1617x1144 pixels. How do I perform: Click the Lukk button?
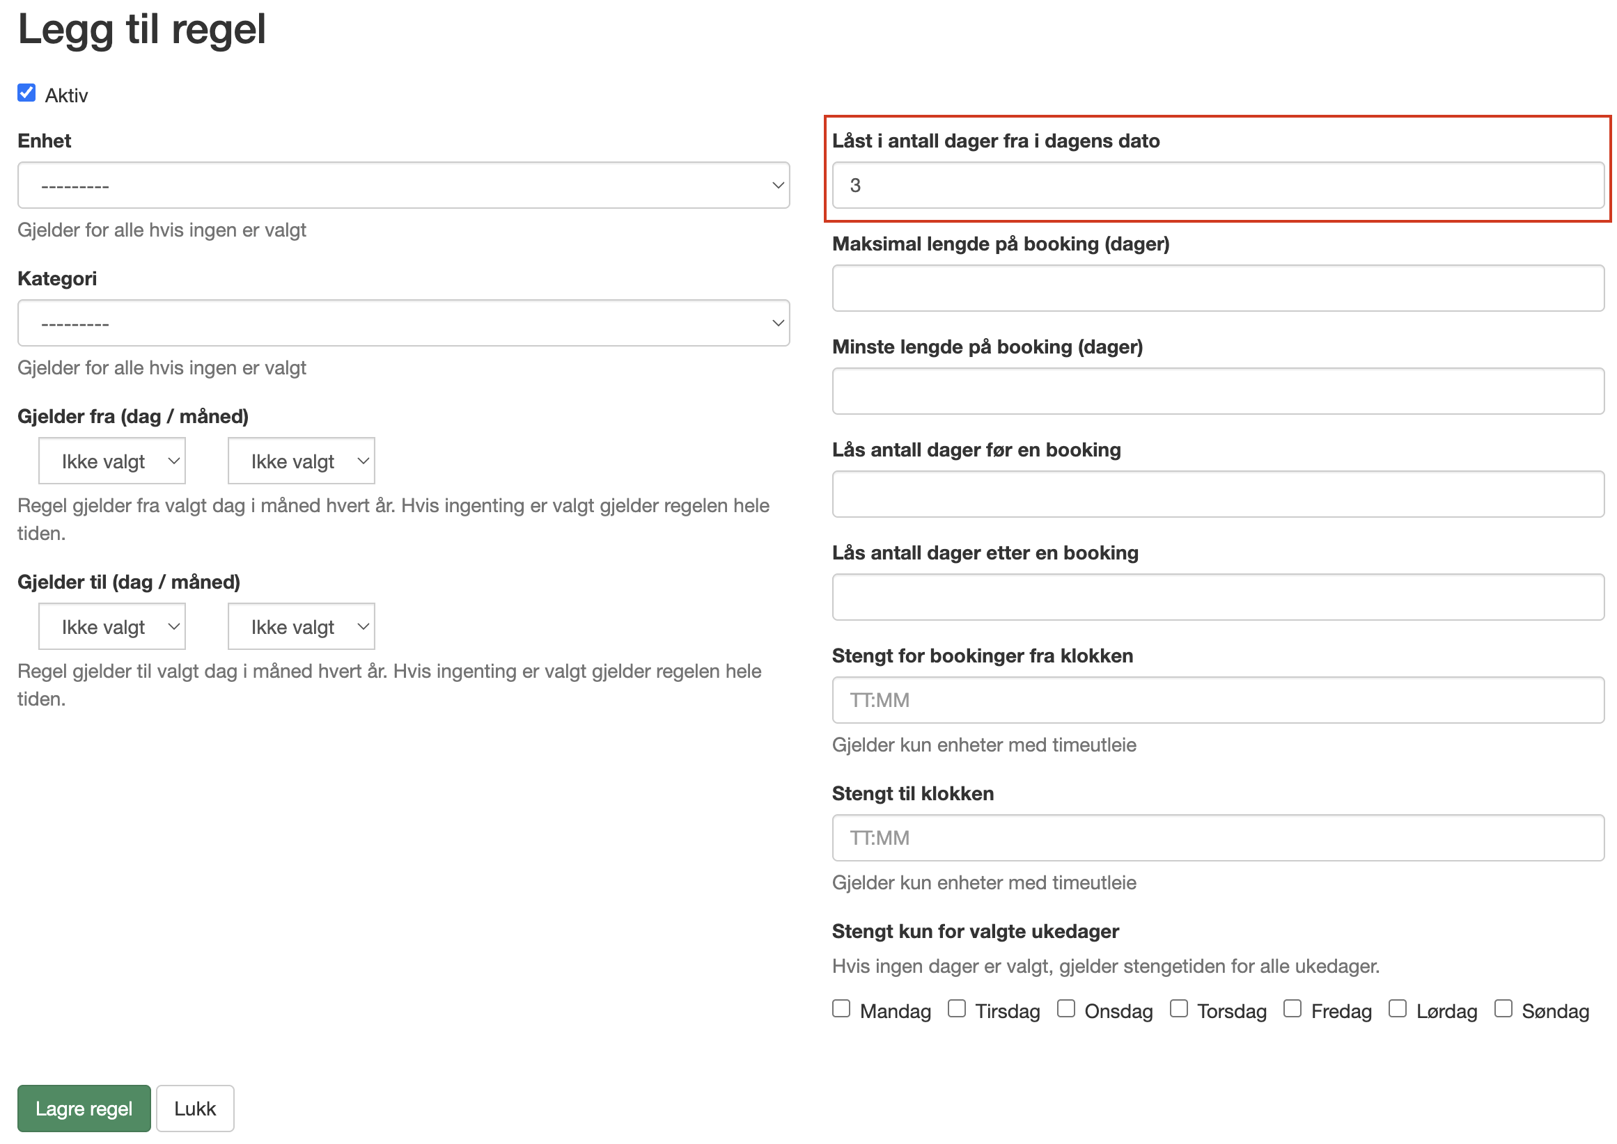click(195, 1108)
